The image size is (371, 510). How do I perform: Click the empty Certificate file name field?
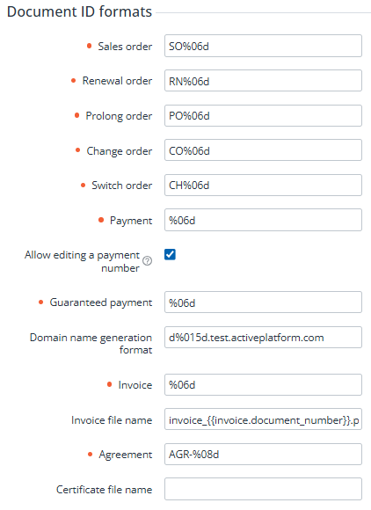tap(263, 489)
